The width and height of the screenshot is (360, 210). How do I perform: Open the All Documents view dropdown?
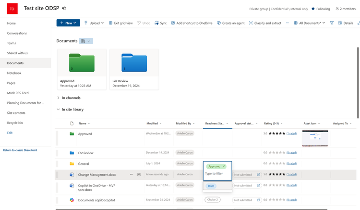[x=309, y=23]
